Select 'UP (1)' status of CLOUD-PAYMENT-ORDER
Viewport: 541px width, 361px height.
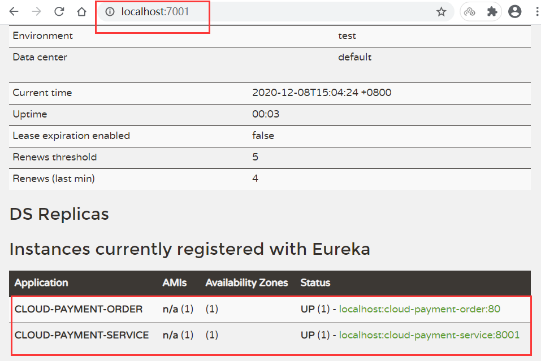(x=315, y=309)
